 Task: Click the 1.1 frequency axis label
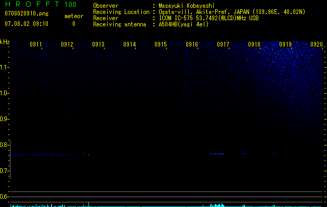point(4,67)
